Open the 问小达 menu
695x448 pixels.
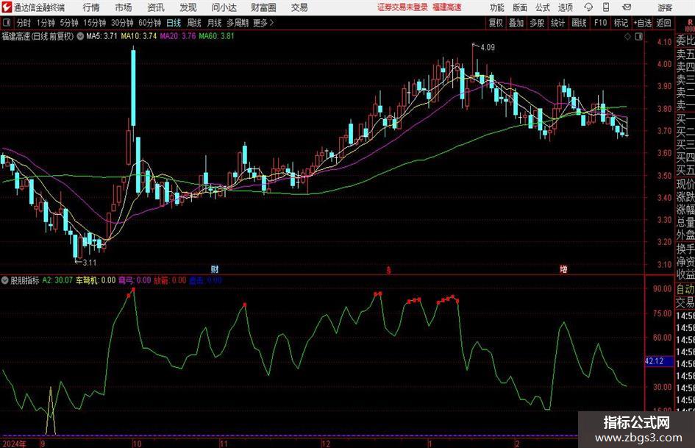(x=224, y=7)
